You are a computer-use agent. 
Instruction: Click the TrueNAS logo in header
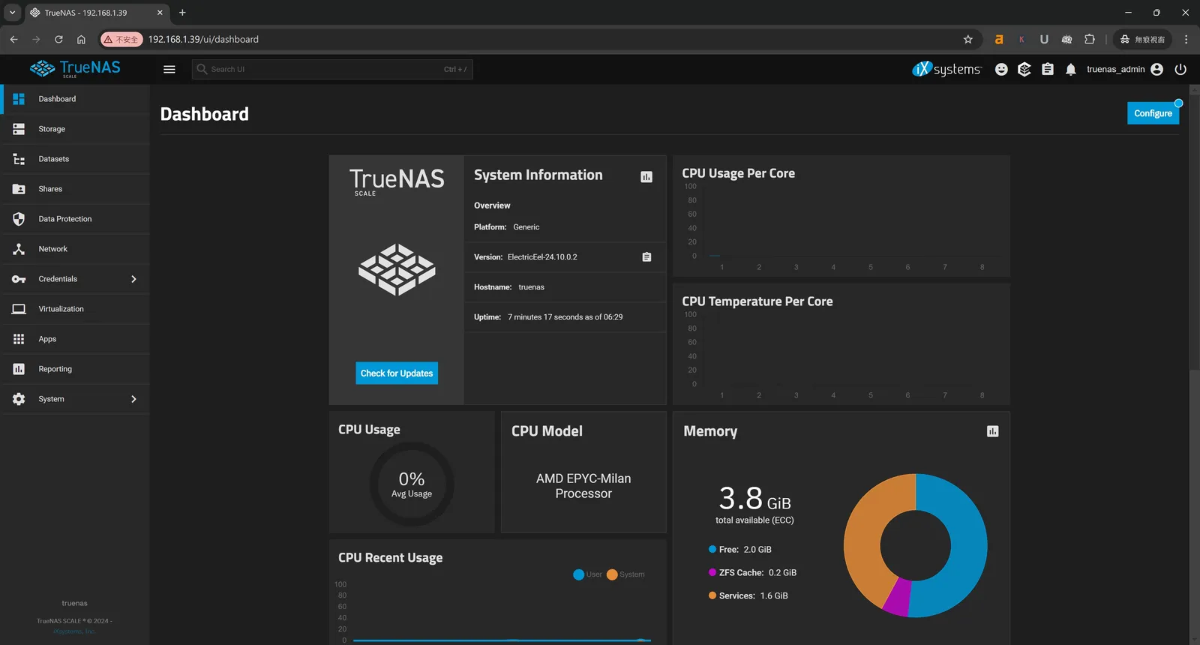75,68
